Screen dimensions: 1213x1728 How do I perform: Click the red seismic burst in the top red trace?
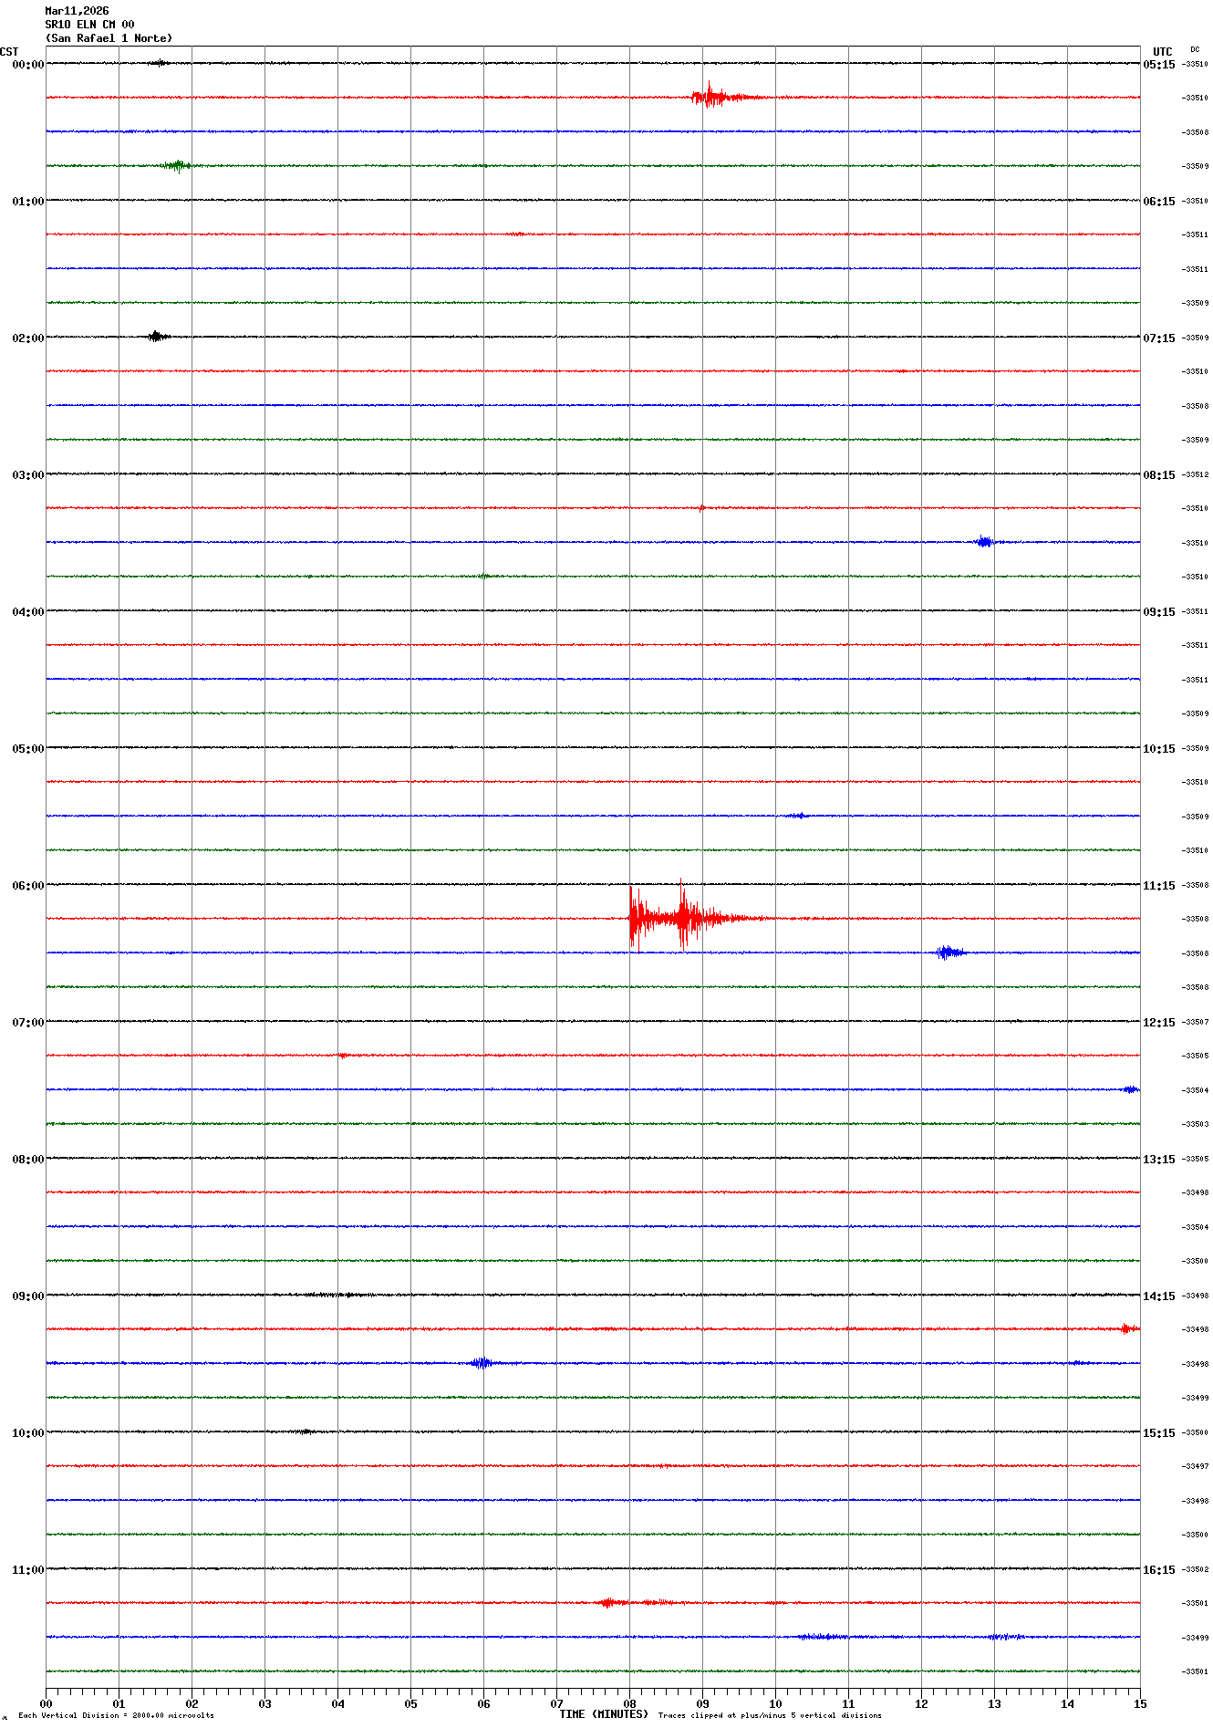click(711, 97)
